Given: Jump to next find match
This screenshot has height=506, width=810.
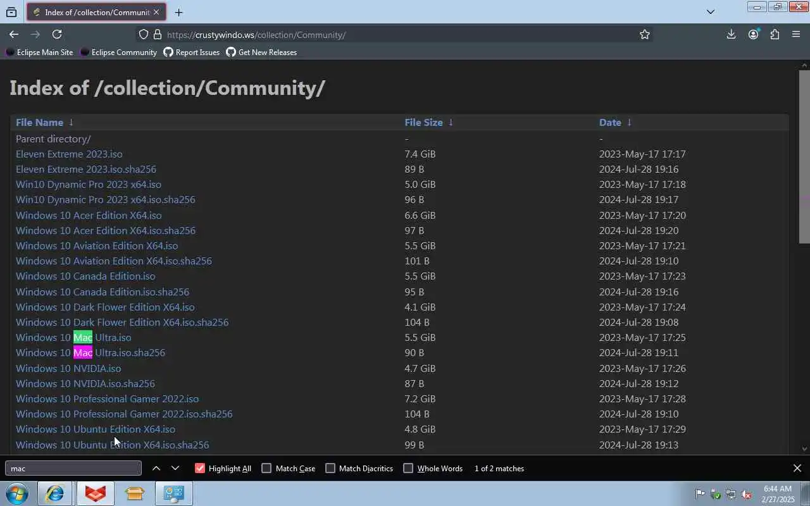Looking at the screenshot, I should 175,468.
